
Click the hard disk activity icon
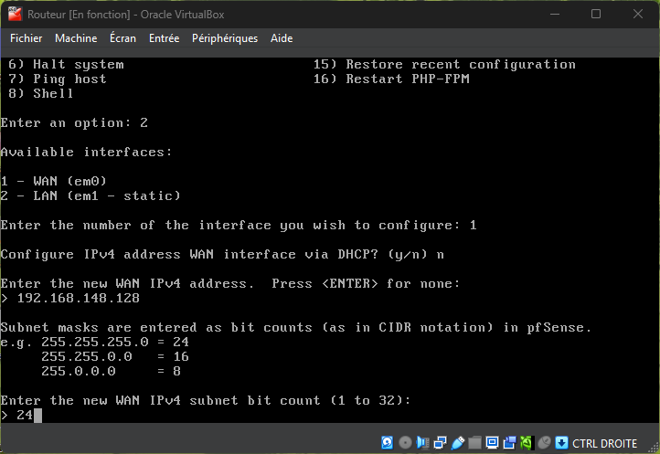click(388, 443)
